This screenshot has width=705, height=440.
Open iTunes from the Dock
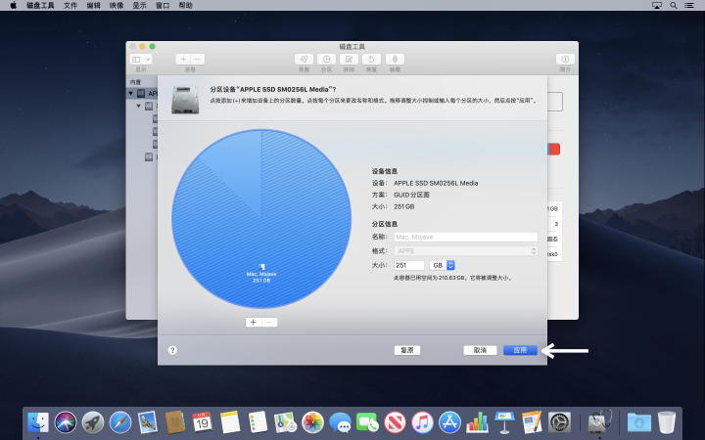[423, 422]
